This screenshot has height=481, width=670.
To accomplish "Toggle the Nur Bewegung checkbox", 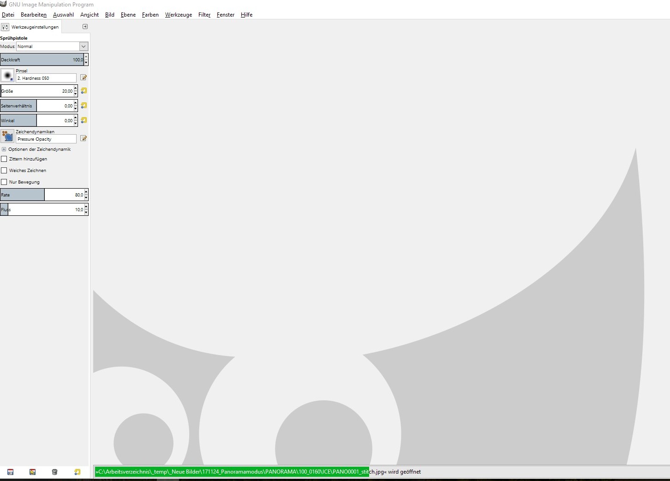I will [x=4, y=182].
